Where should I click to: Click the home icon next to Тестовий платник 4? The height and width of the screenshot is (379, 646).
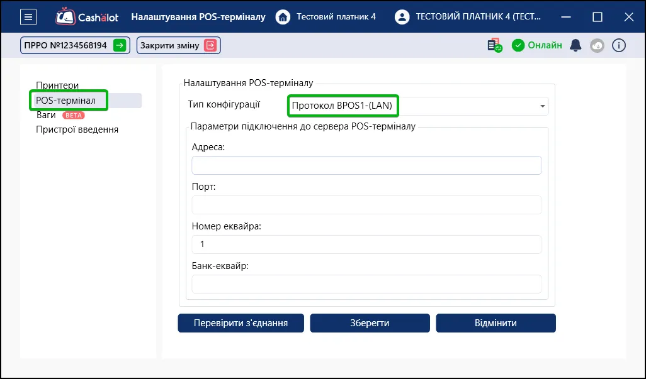283,17
